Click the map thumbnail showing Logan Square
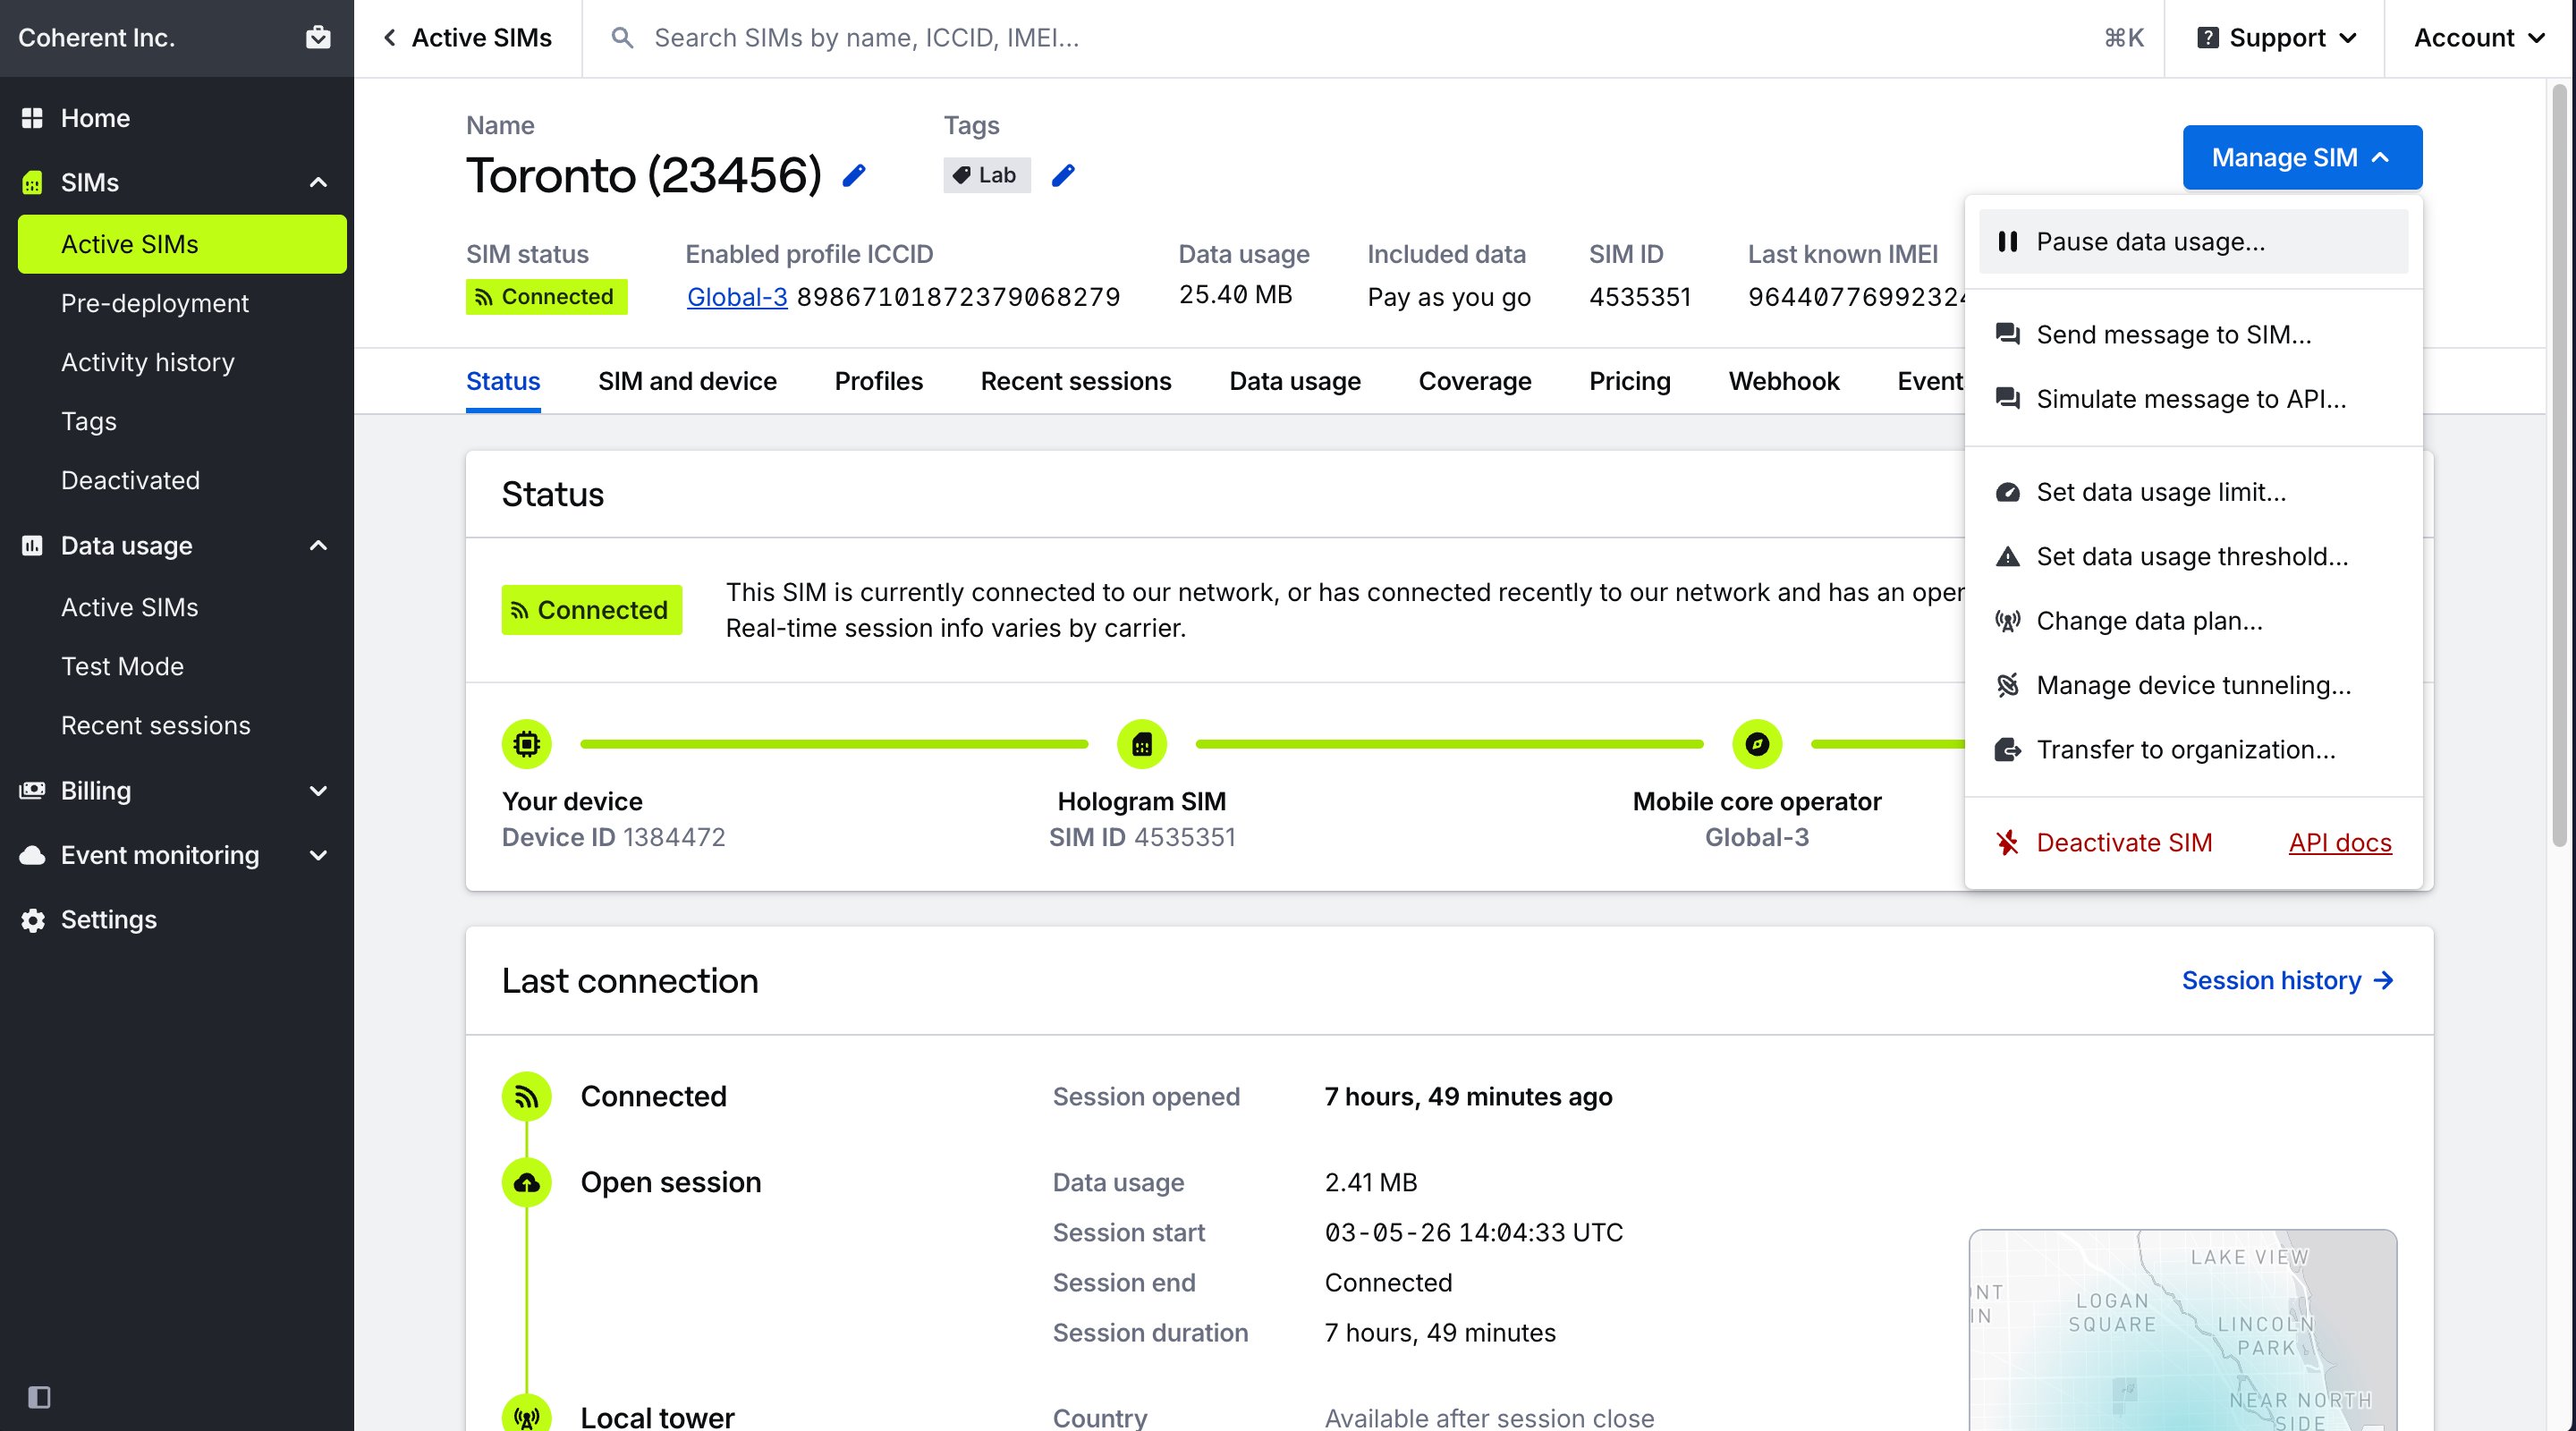 point(2182,1330)
